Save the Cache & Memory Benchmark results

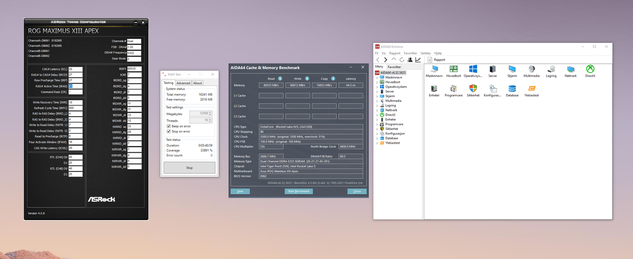click(240, 191)
